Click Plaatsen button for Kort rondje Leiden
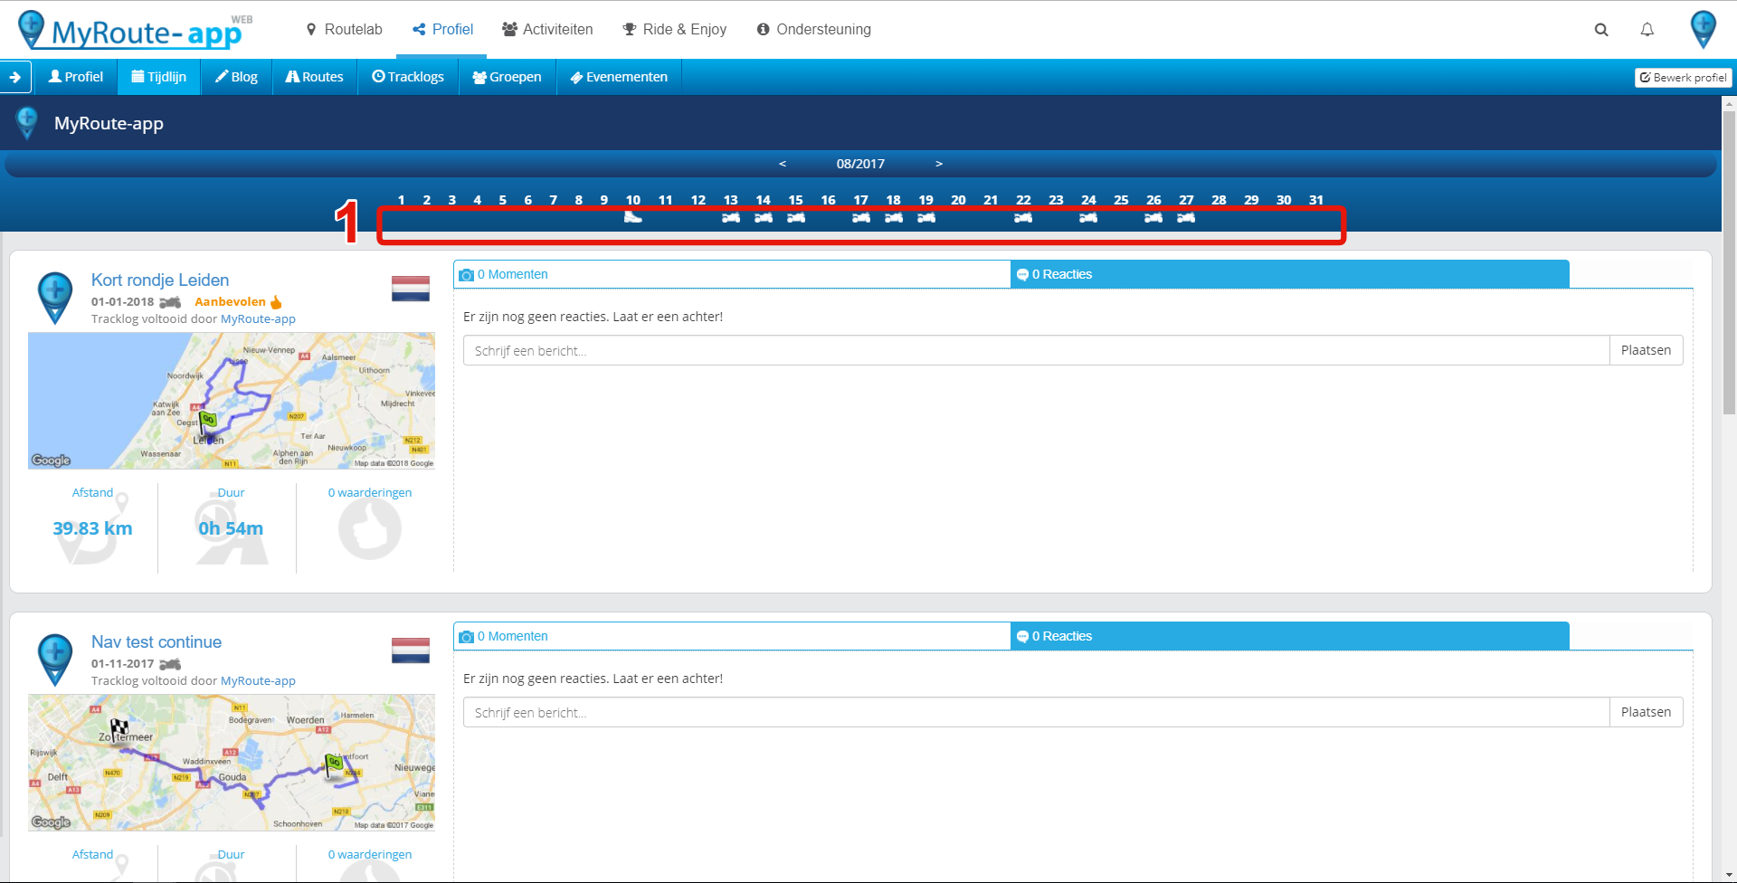1737x883 pixels. pyautogui.click(x=1646, y=350)
